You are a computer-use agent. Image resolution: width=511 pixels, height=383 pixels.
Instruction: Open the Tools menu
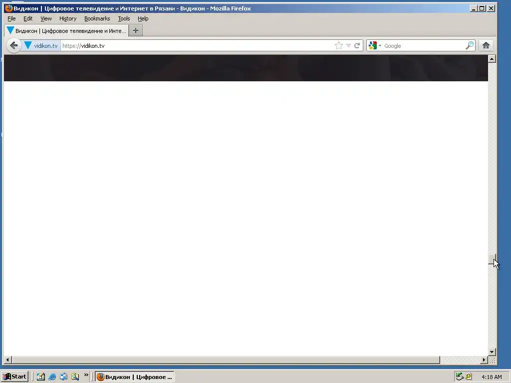click(x=124, y=18)
